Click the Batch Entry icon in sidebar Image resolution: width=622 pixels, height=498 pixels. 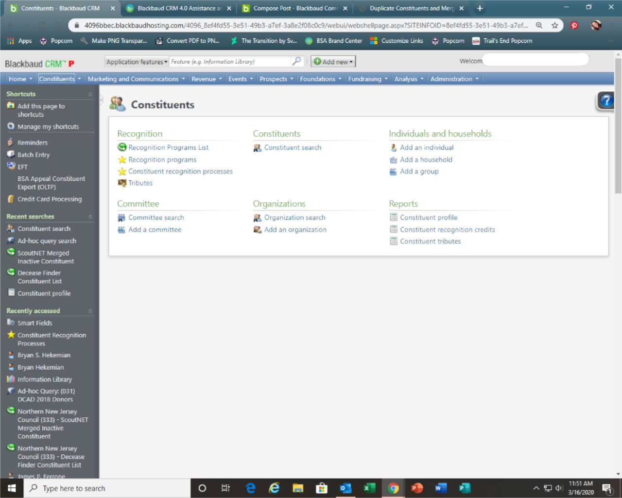[x=11, y=154]
